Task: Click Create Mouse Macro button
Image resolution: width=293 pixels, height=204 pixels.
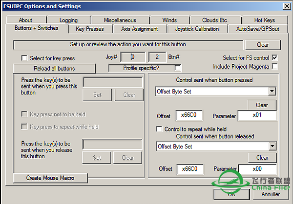Action: click(x=50, y=178)
